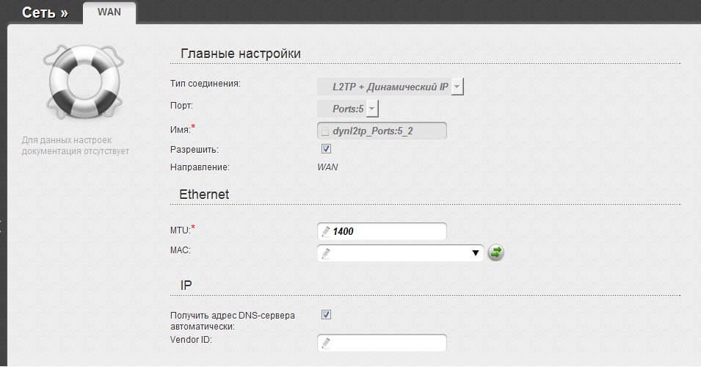The image size is (701, 367).
Task: Toggle the Разрешить checkbox
Action: coord(327,149)
